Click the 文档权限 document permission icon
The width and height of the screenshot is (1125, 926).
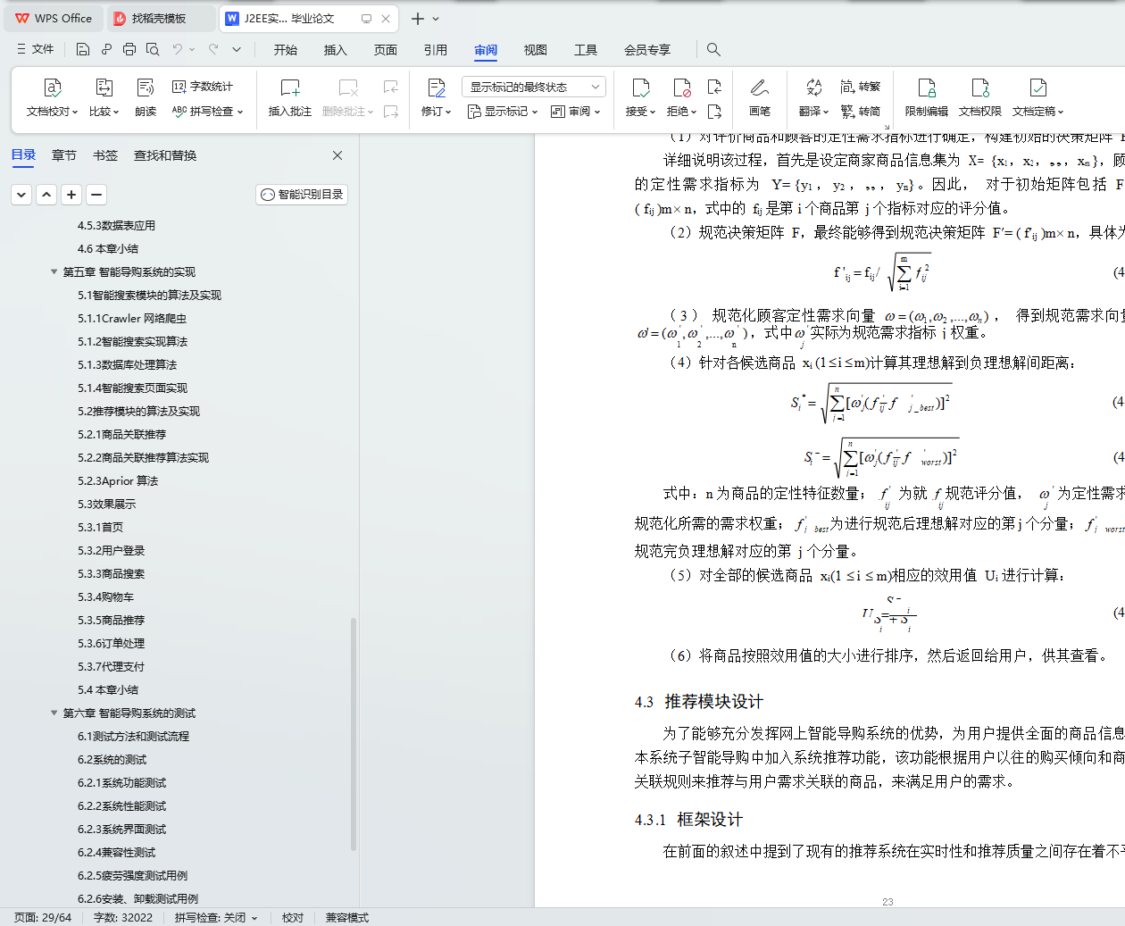[x=980, y=88]
